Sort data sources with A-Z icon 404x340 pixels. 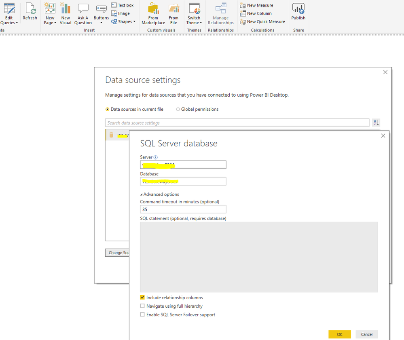376,122
